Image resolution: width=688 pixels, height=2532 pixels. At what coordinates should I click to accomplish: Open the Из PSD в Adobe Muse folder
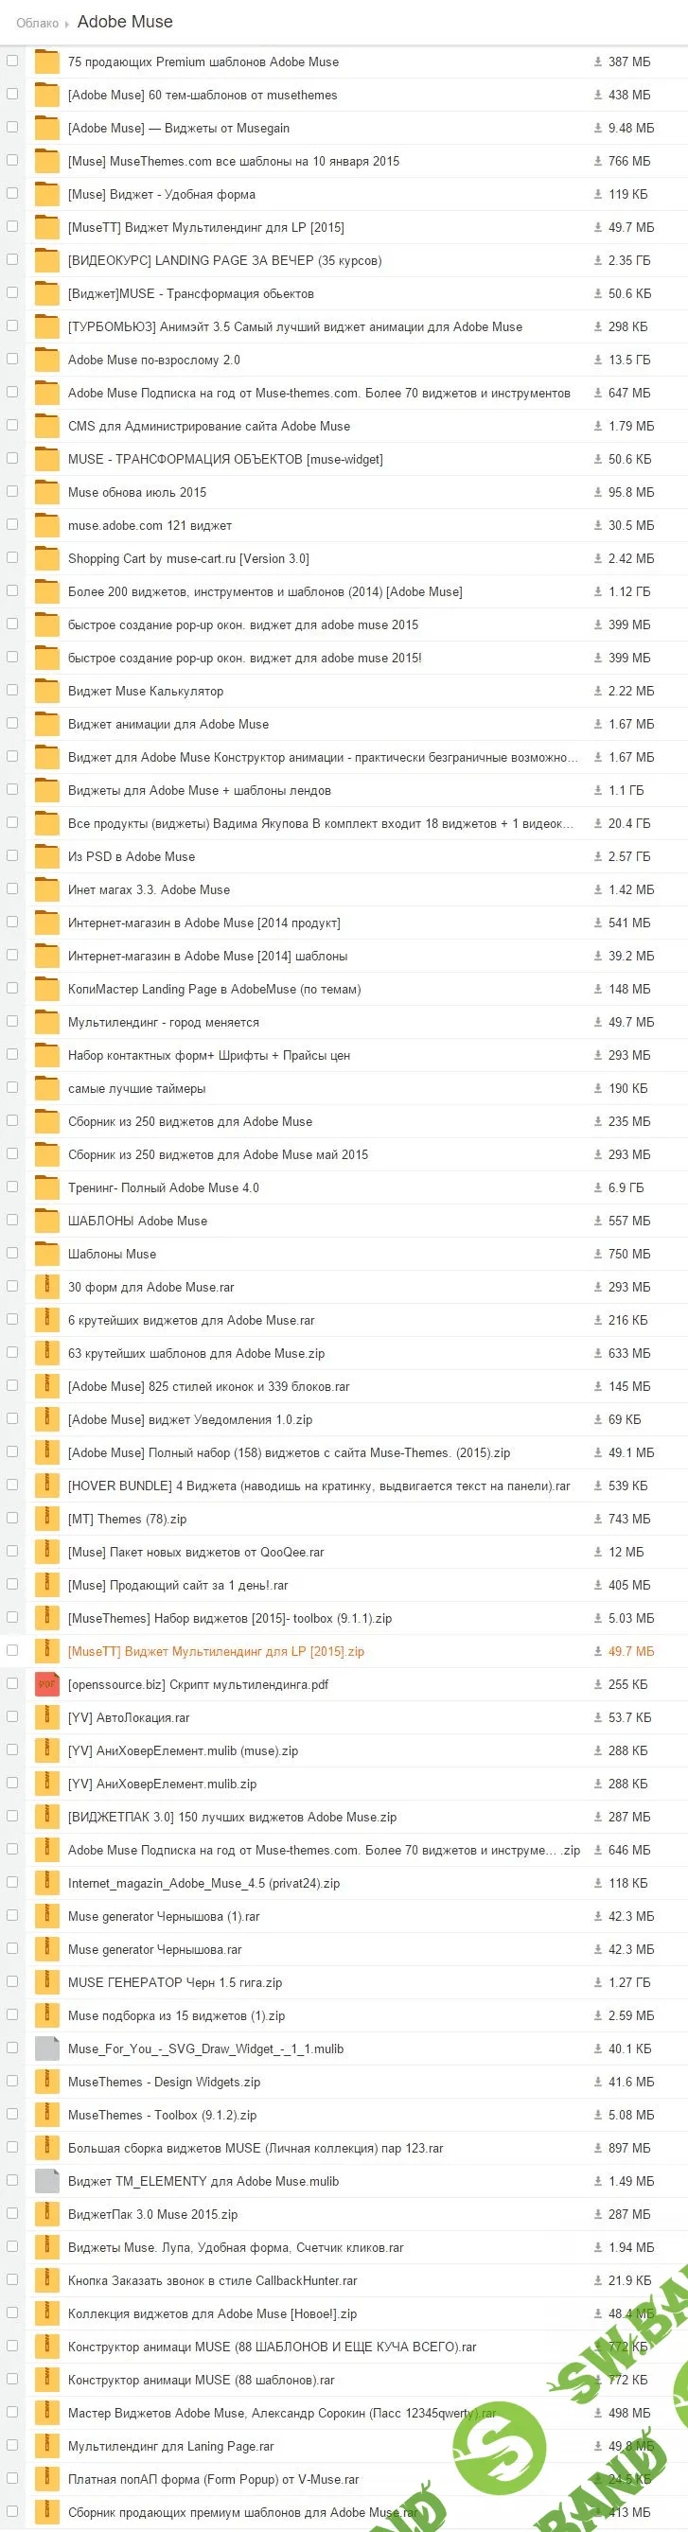[x=131, y=856]
